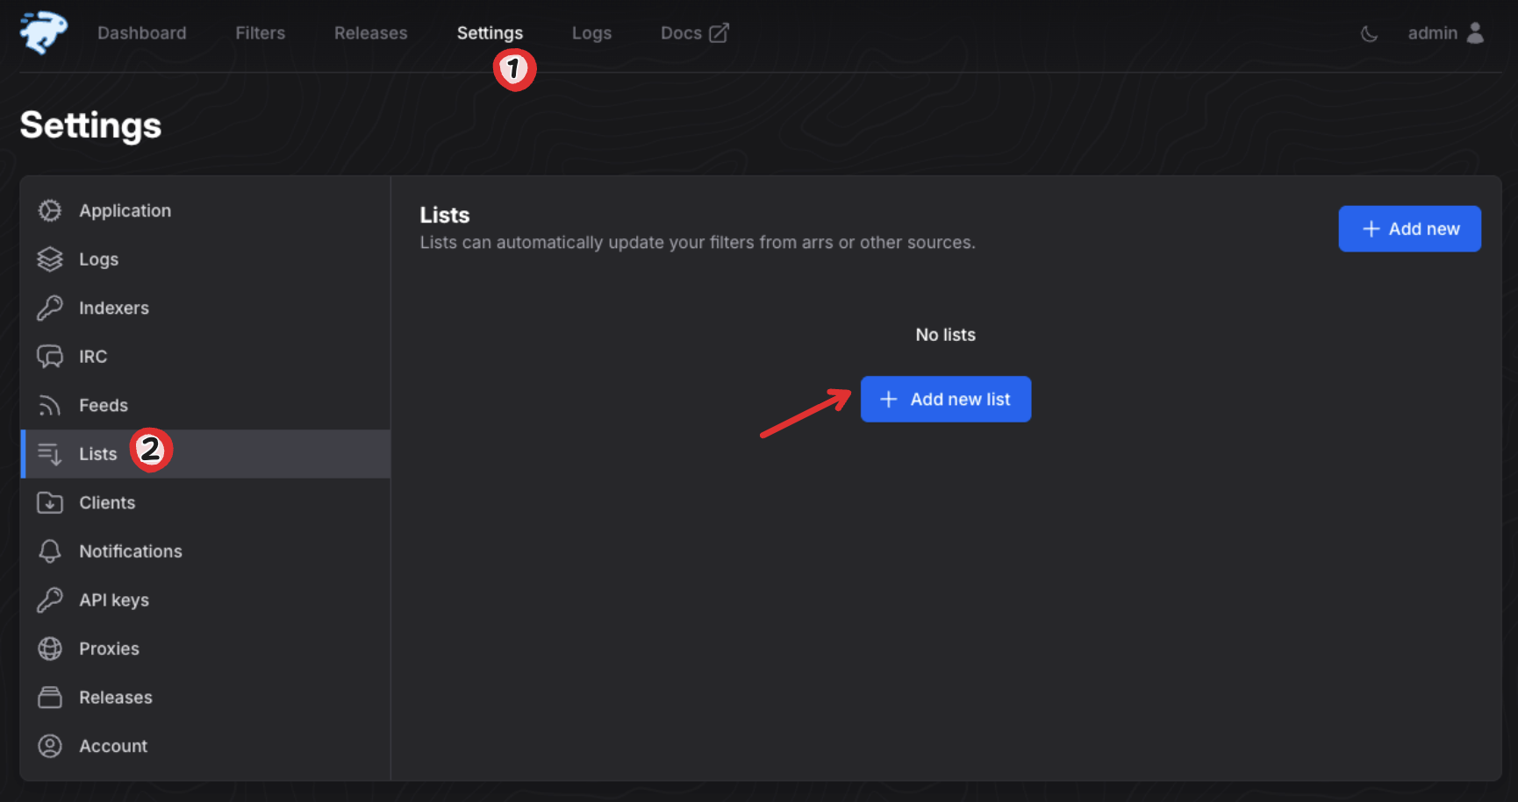The image size is (1518, 802).
Task: Open the admin user menu
Action: pyautogui.click(x=1445, y=33)
